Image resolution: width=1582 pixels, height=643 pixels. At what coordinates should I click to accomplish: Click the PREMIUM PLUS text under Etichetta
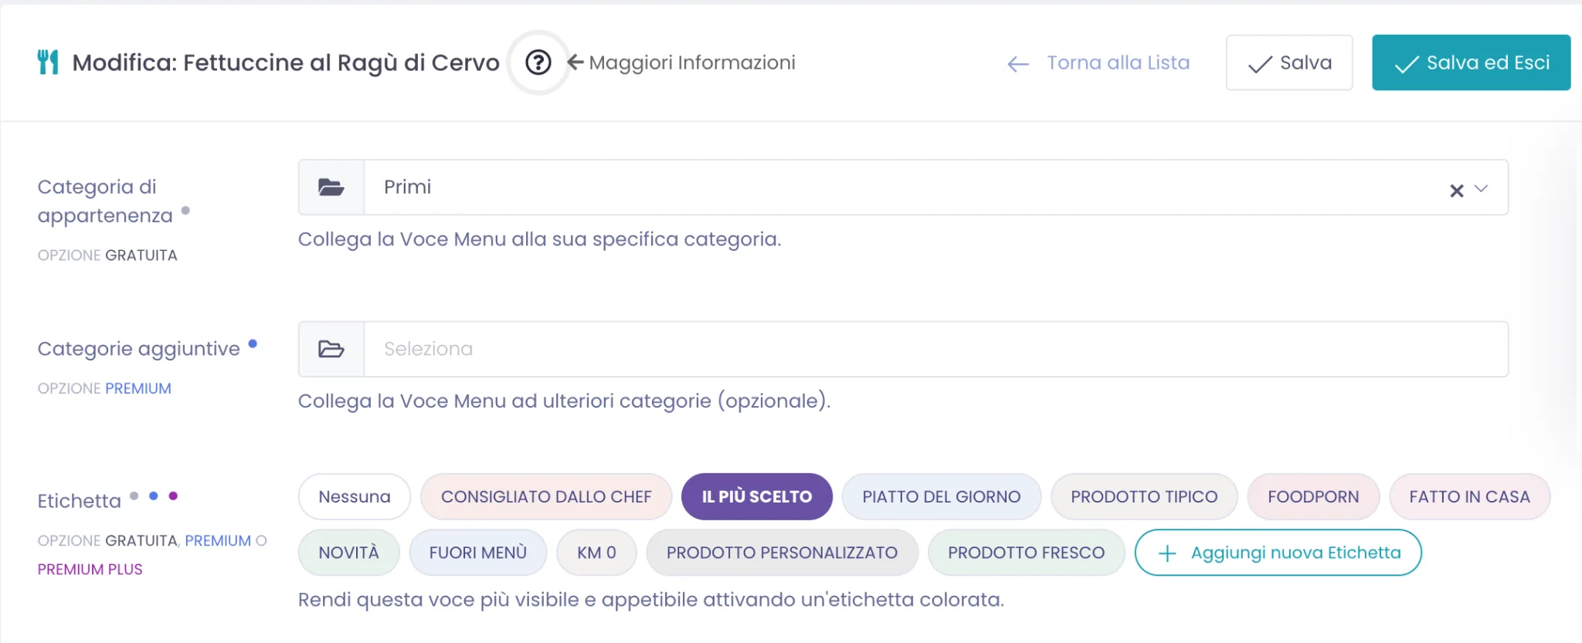point(90,570)
